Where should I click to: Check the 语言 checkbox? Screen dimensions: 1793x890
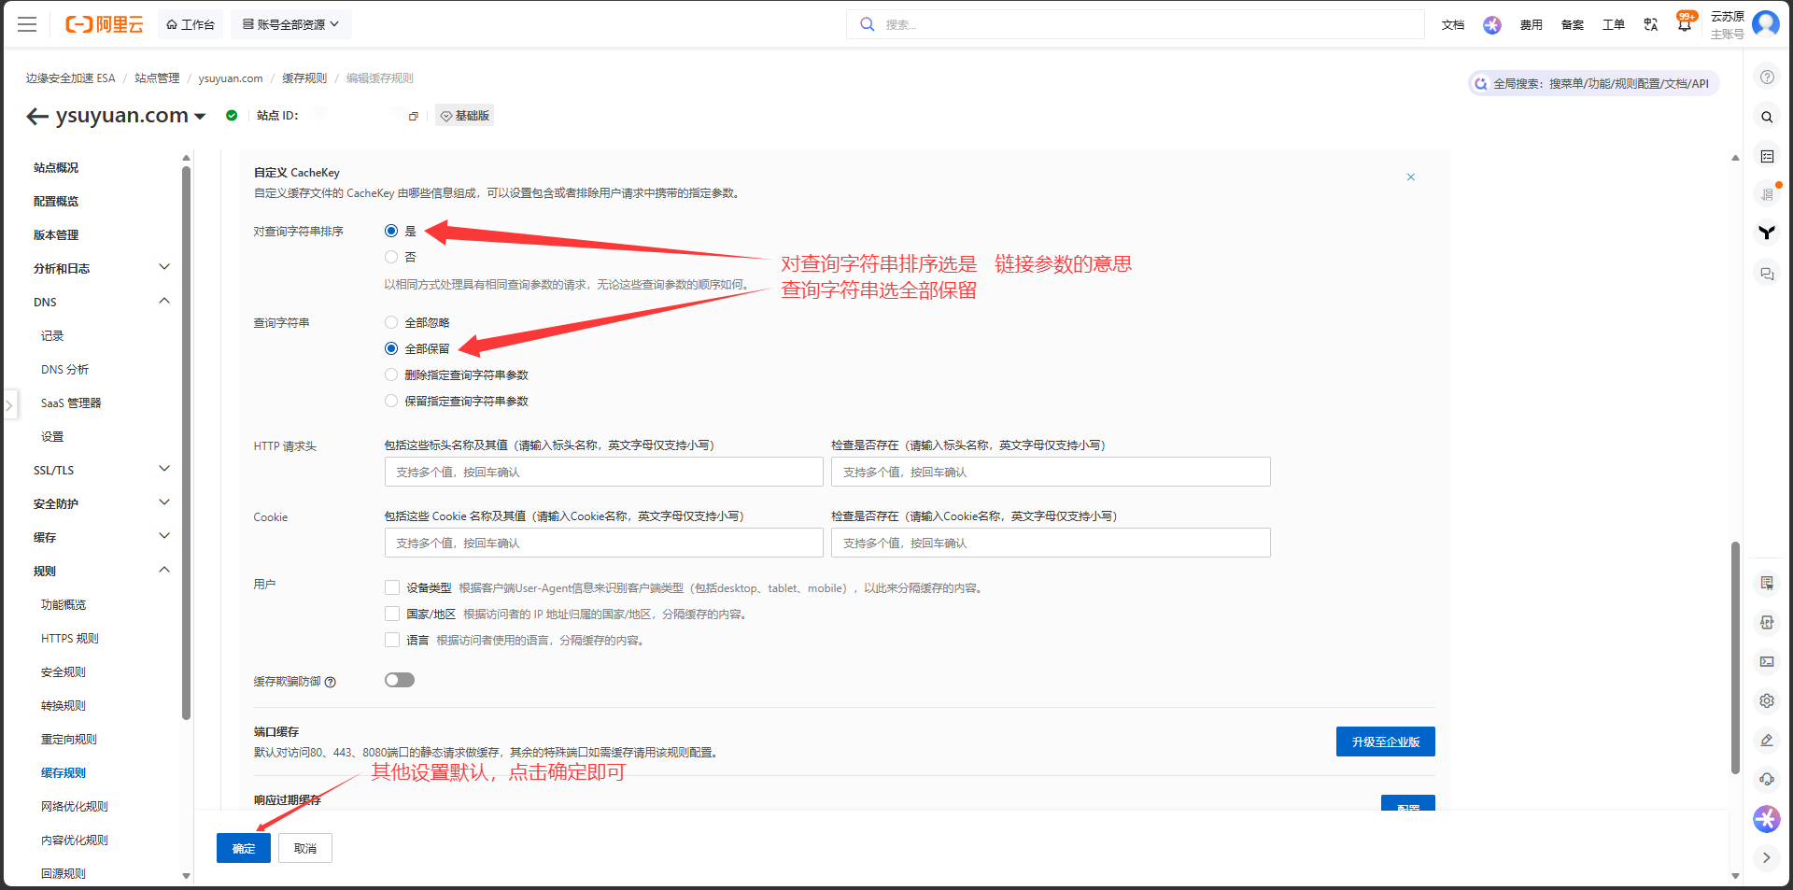(392, 640)
